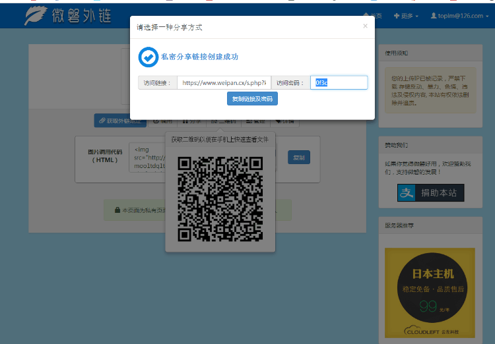
Task: Click the 微盘外链 leaf logo
Action: [x=36, y=15]
